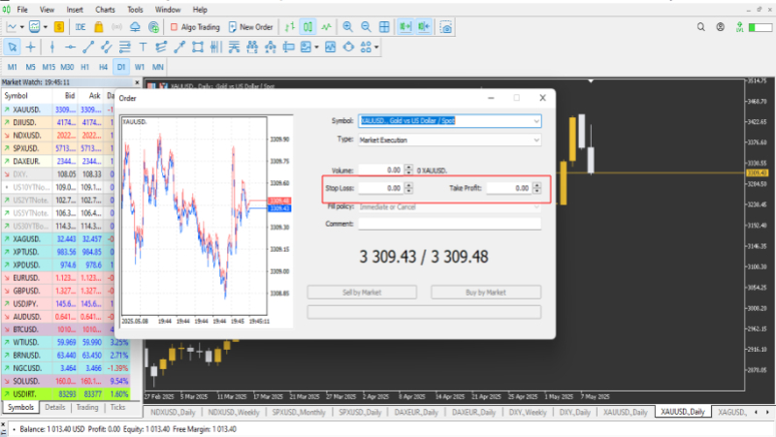This screenshot has height=437, width=776.
Task: Open the IDE MetaEditor icon
Action: point(81,27)
